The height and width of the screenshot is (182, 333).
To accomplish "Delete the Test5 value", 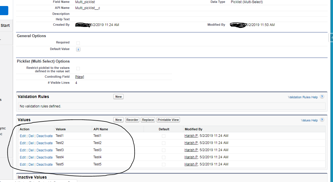I will 31,164.
